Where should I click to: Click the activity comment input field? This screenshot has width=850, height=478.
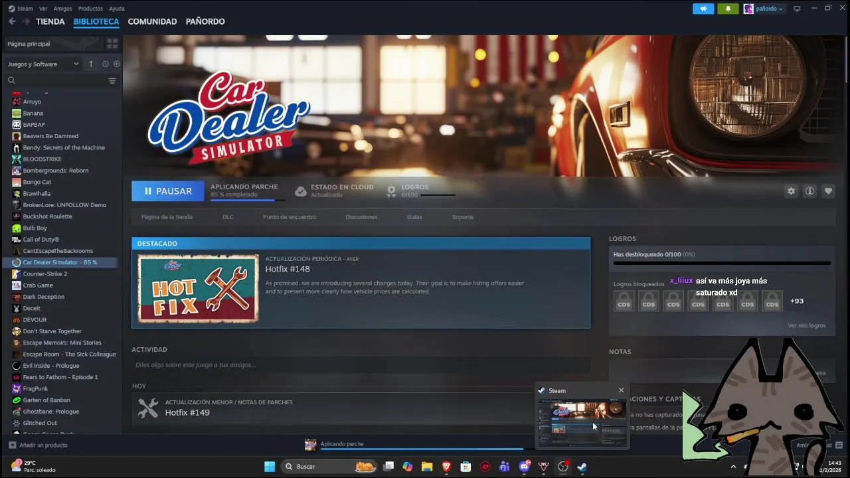(x=361, y=365)
